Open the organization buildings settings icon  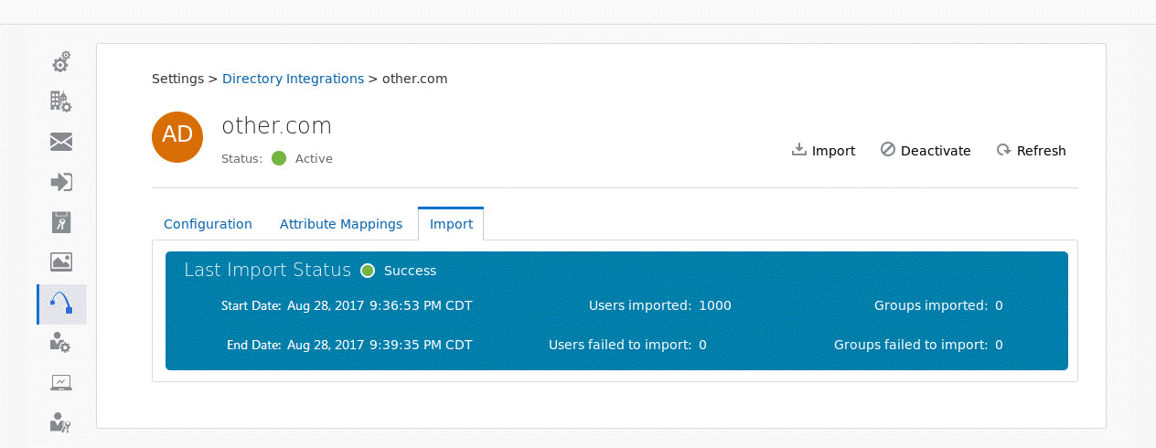click(60, 101)
